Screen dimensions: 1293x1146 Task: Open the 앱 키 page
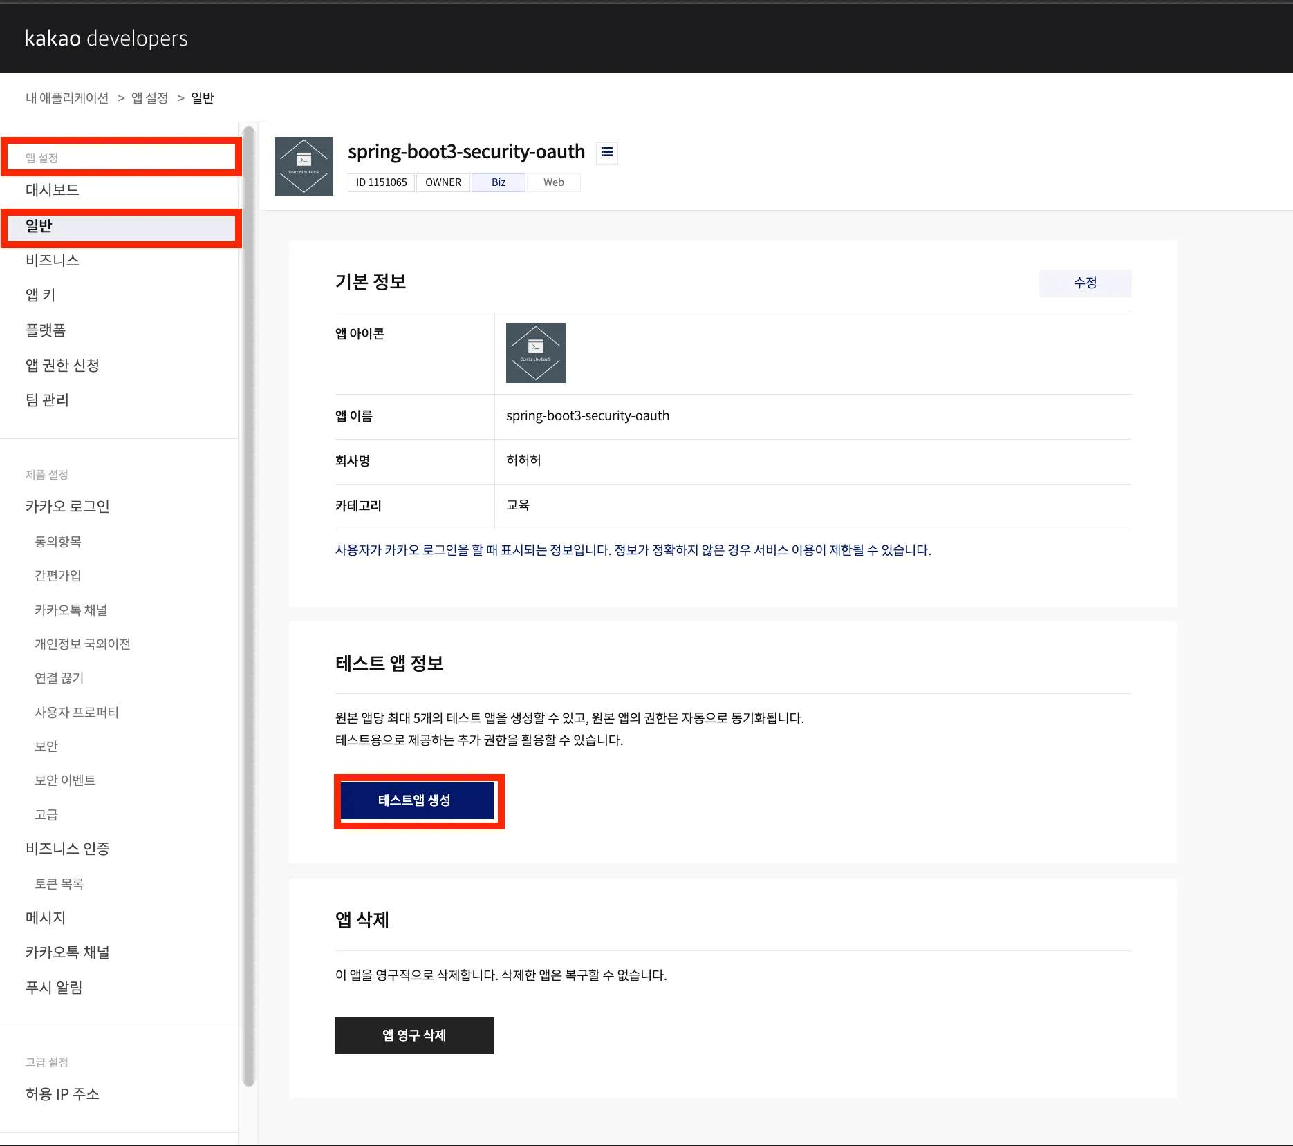tap(40, 295)
